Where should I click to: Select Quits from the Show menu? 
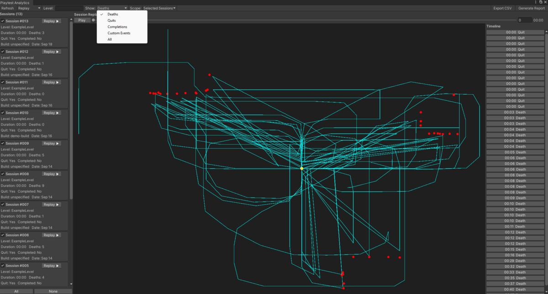(122, 21)
